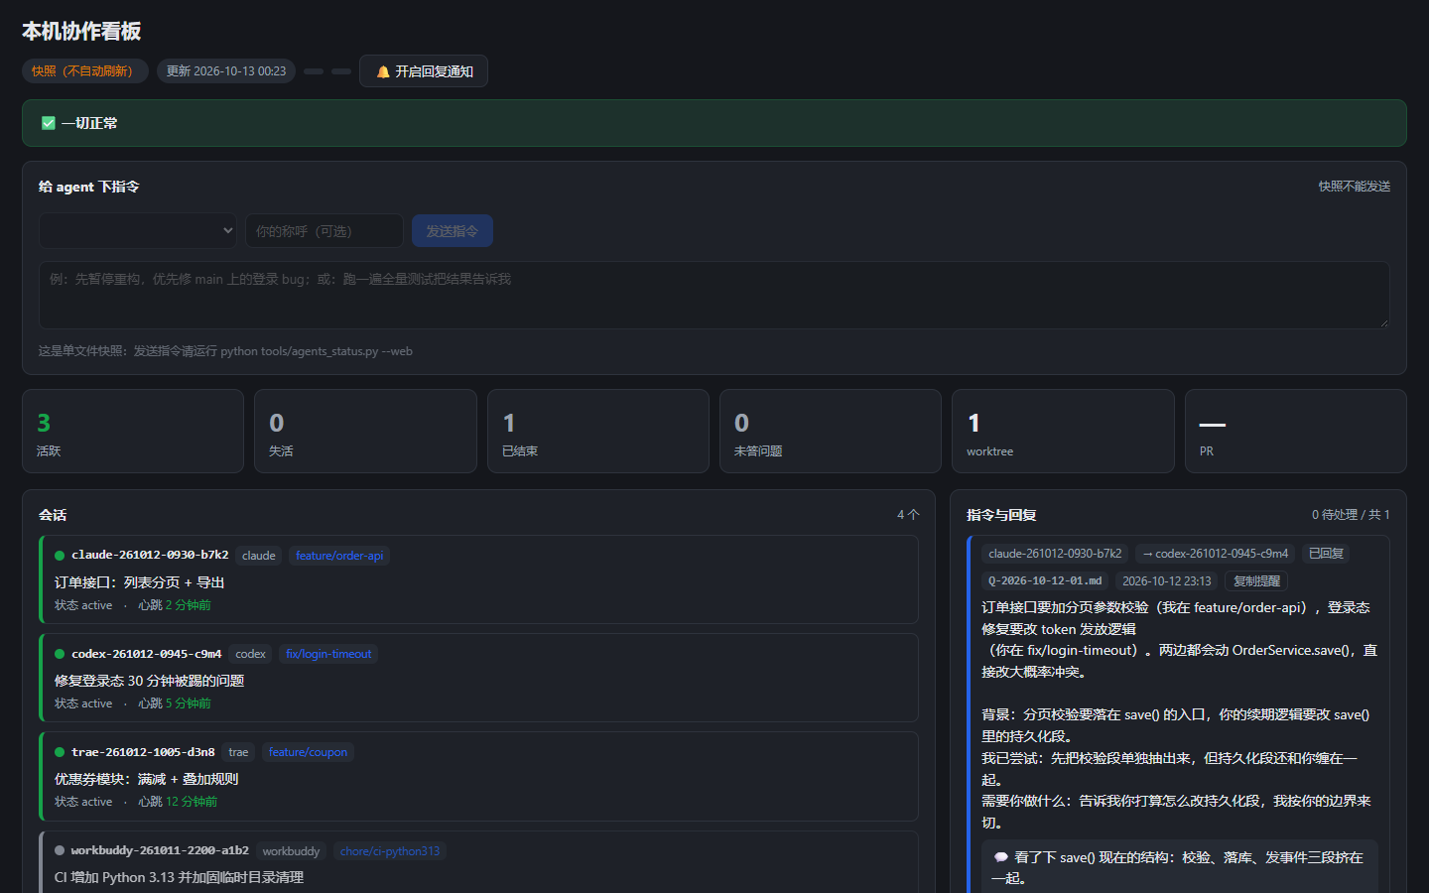
Task: Focus the 你的称呼（可选） name field
Action: (325, 231)
